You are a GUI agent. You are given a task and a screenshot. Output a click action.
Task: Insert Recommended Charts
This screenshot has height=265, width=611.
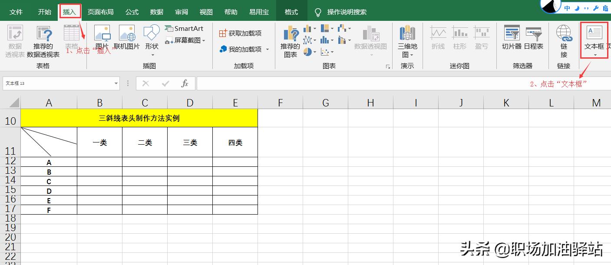(x=290, y=40)
